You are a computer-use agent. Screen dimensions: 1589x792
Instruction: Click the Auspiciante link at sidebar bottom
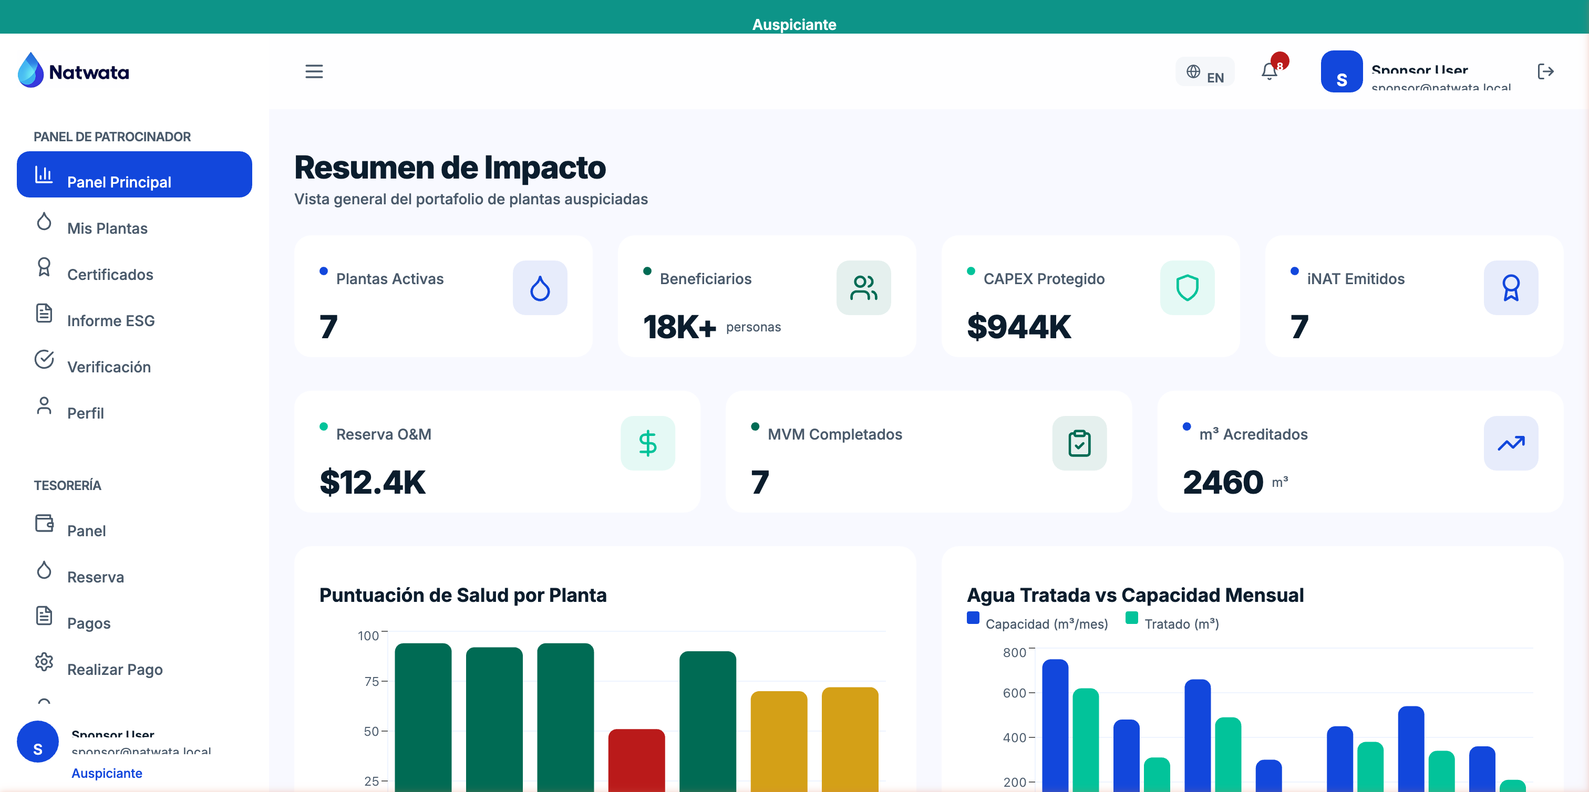pos(106,772)
